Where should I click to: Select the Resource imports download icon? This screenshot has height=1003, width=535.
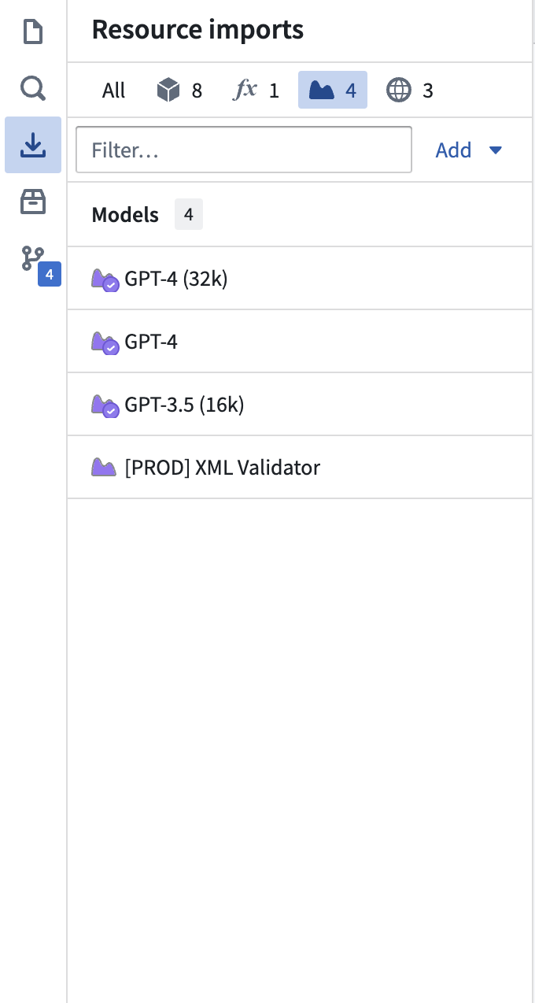tap(33, 145)
